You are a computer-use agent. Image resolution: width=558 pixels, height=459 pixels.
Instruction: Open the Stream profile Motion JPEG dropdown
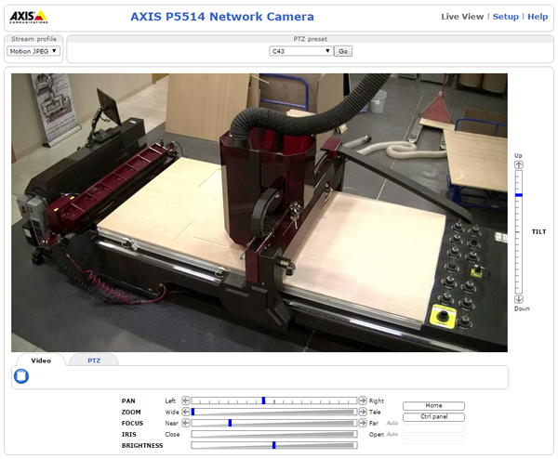[x=33, y=51]
